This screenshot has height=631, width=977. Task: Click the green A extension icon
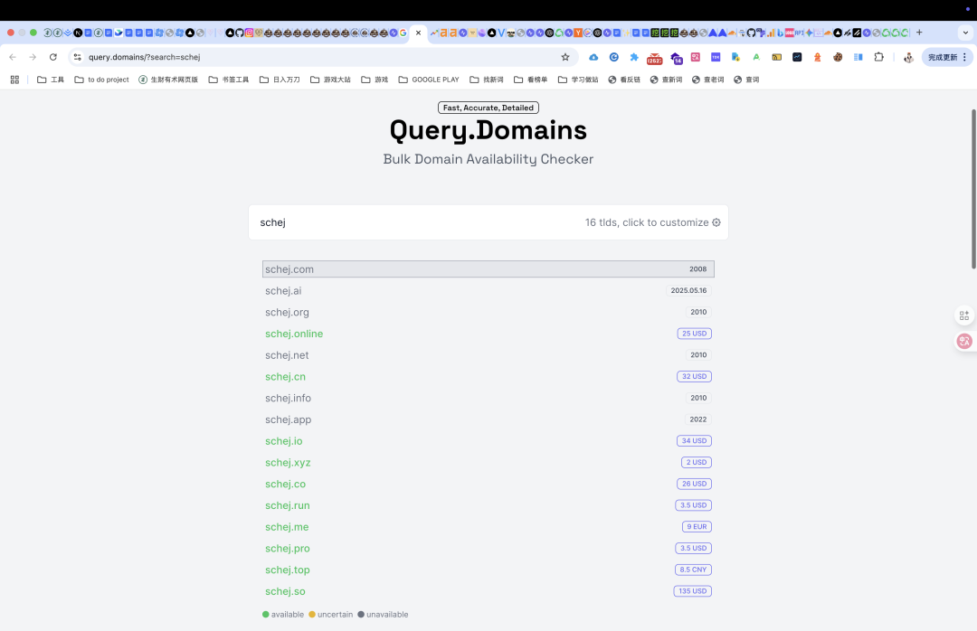(755, 57)
